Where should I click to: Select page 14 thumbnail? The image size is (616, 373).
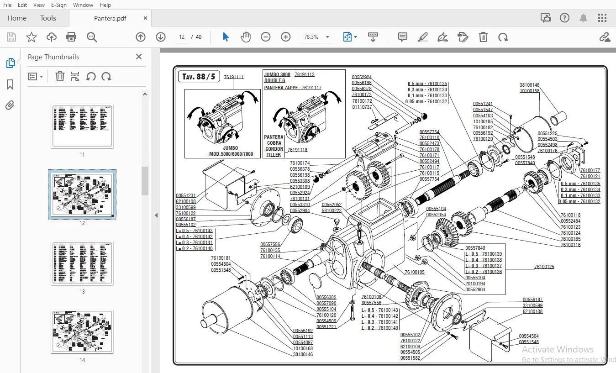click(x=82, y=332)
